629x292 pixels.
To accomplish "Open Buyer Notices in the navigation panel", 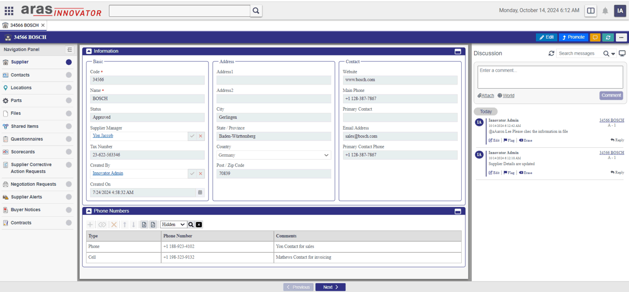I will pyautogui.click(x=26, y=209).
